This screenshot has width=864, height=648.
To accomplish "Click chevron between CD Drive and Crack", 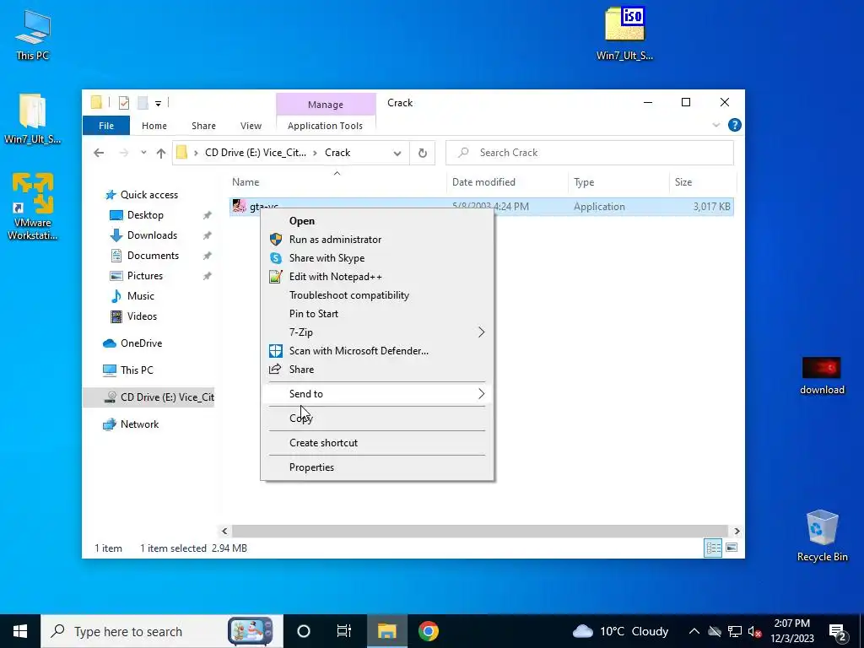I will [x=316, y=154].
